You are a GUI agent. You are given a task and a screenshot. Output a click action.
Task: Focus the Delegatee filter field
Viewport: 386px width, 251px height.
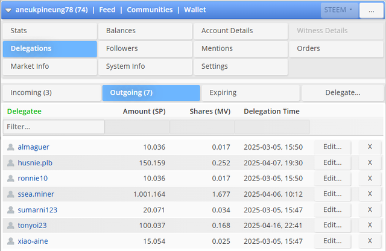click(54, 127)
